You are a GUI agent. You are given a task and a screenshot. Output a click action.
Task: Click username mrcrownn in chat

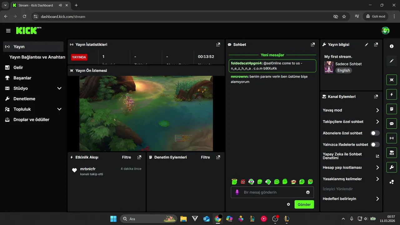(239, 77)
